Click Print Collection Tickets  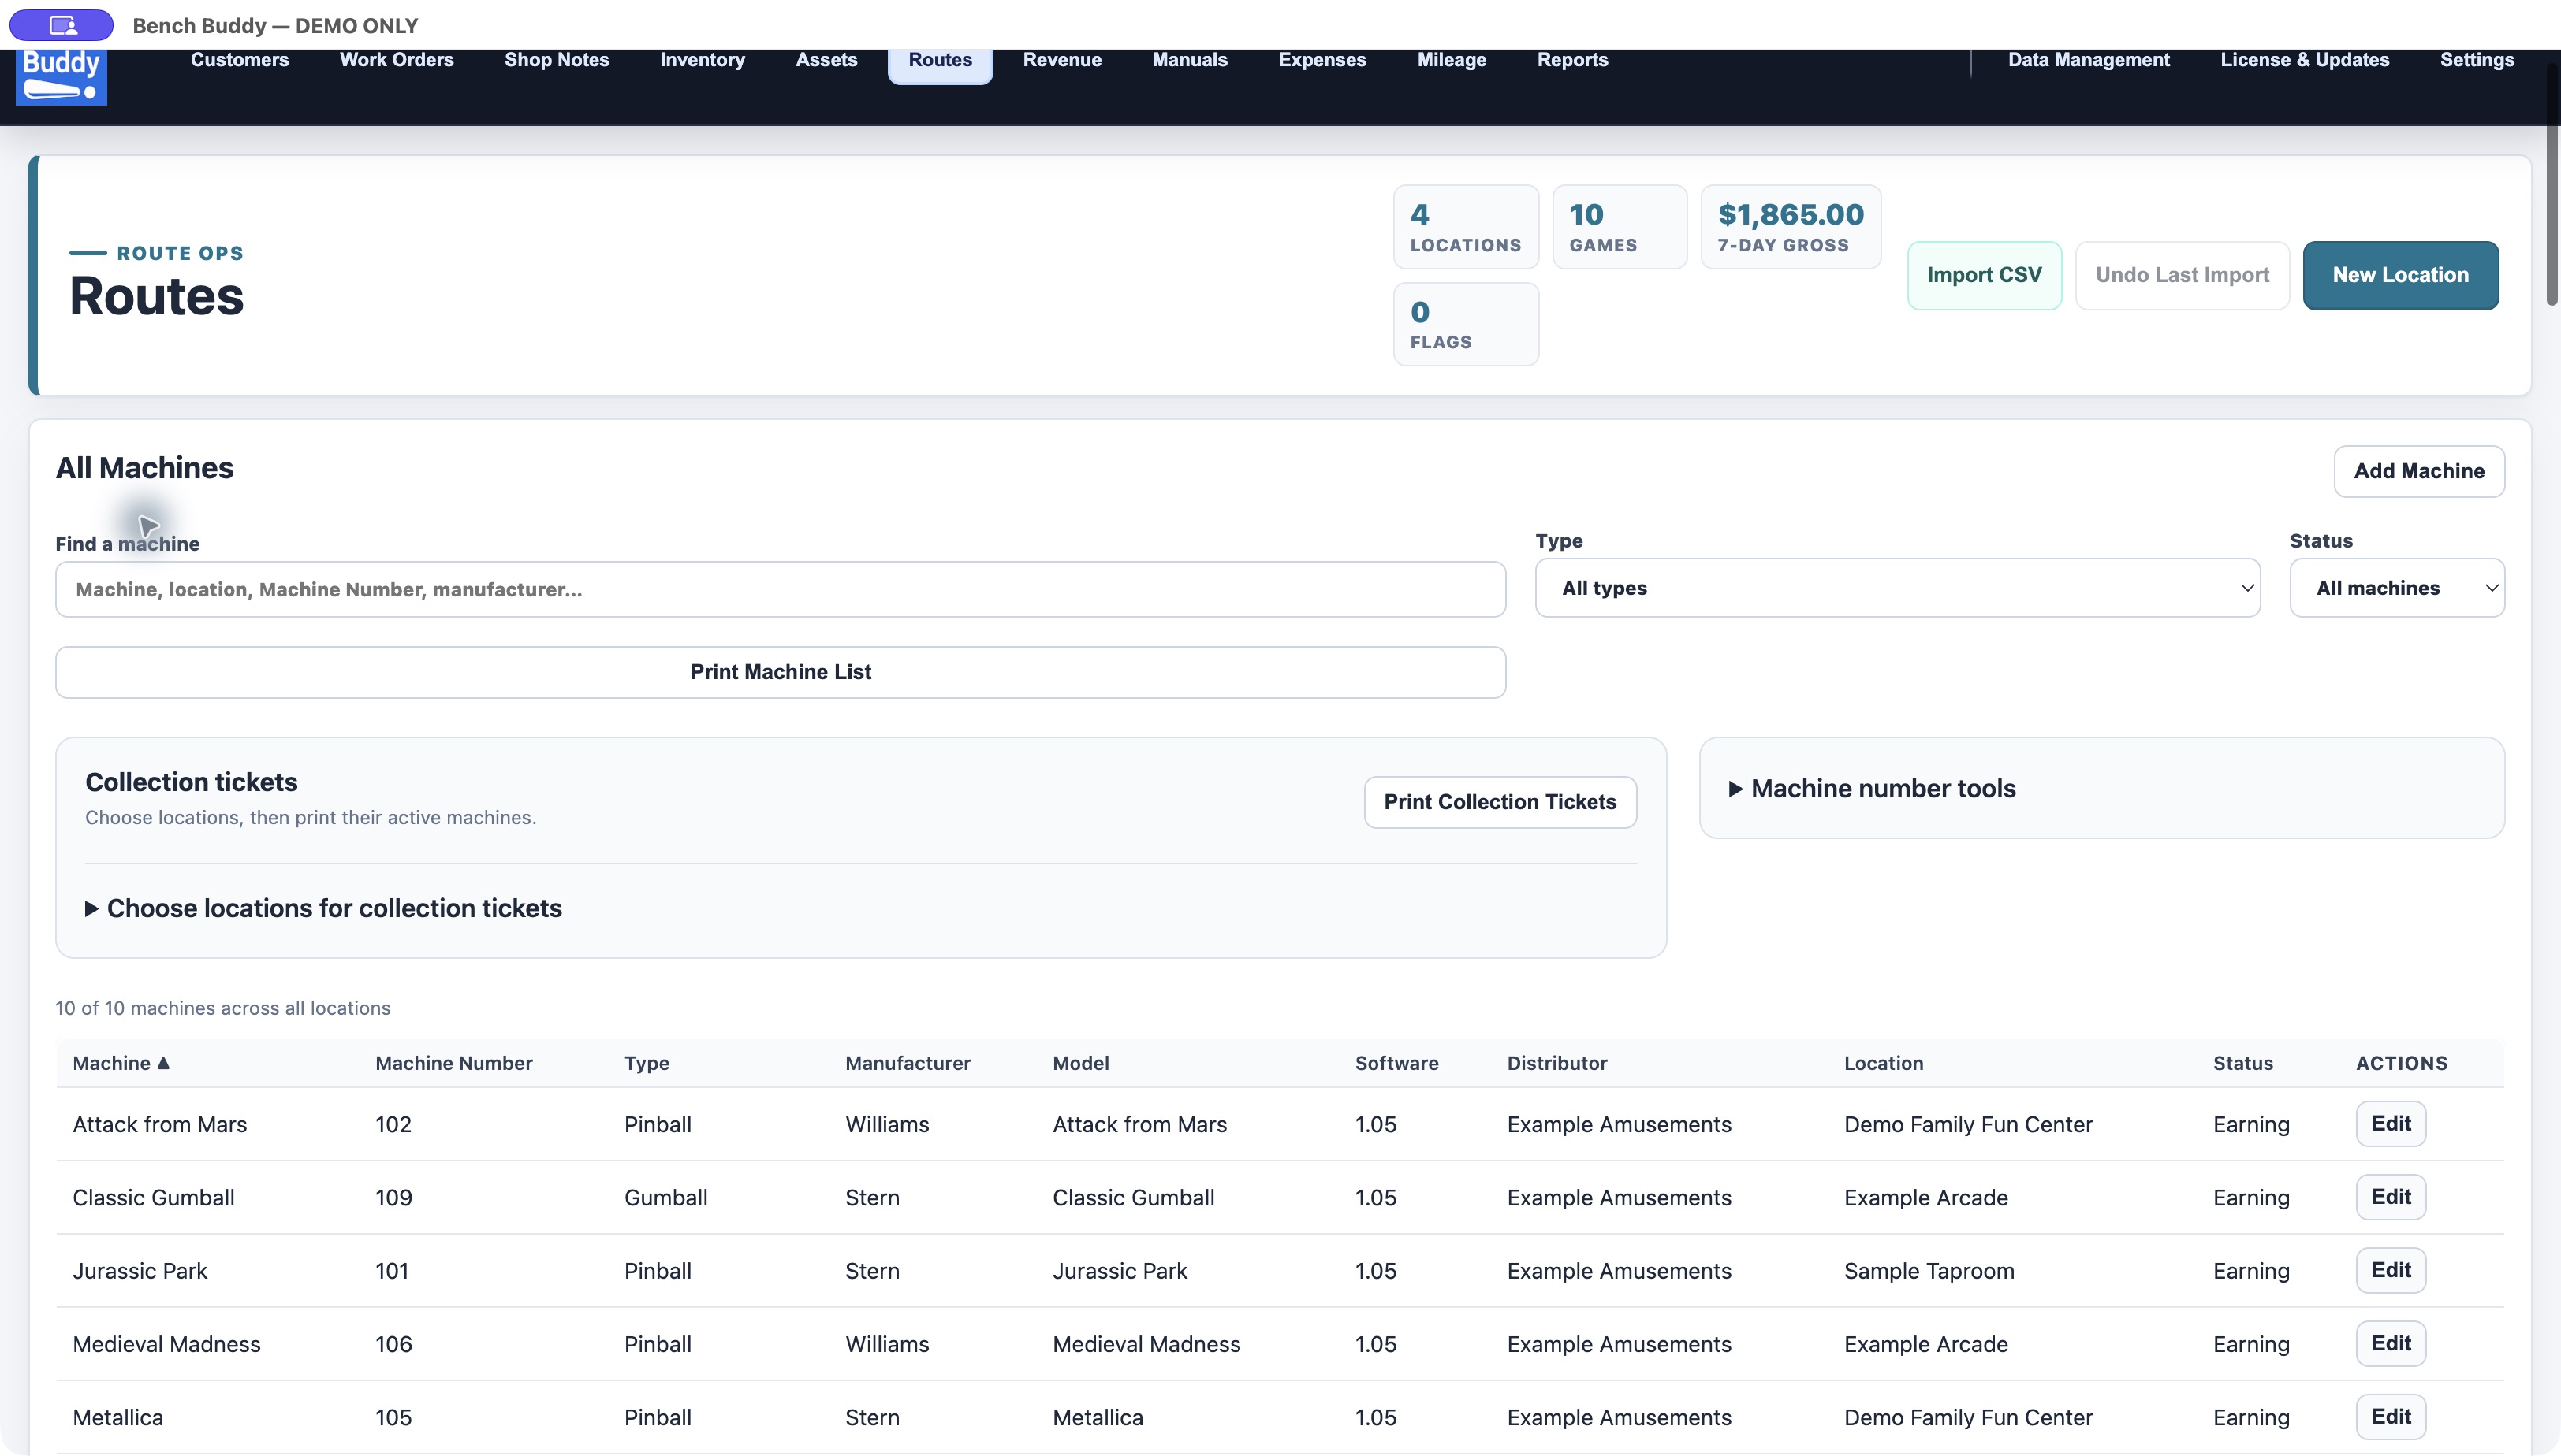point(1499,802)
